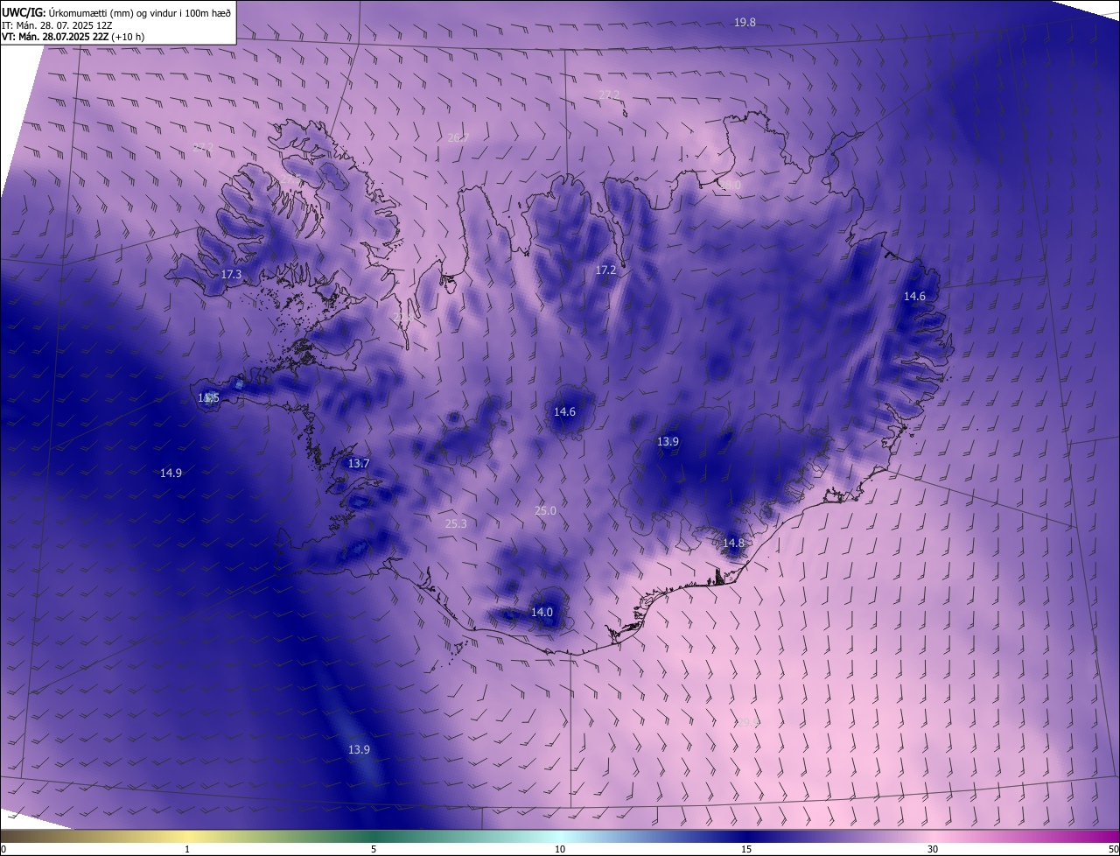Screen dimensions: 1120x856
Task: Select the 'IT: Mán. 28. 07. 2025 12Z' line
Action: [56, 25]
